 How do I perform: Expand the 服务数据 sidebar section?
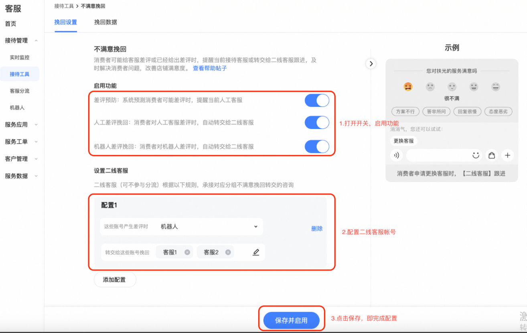[36, 176]
